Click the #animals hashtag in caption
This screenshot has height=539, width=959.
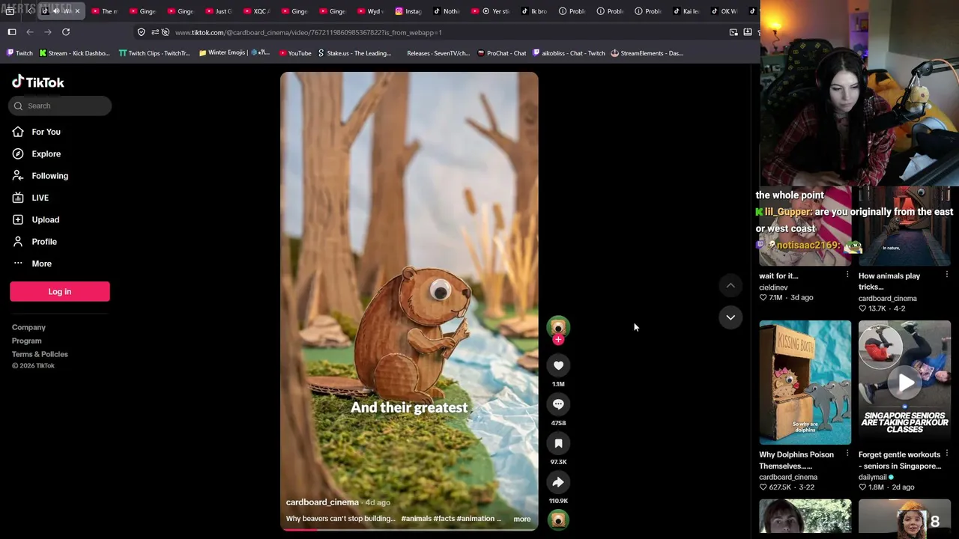click(416, 518)
